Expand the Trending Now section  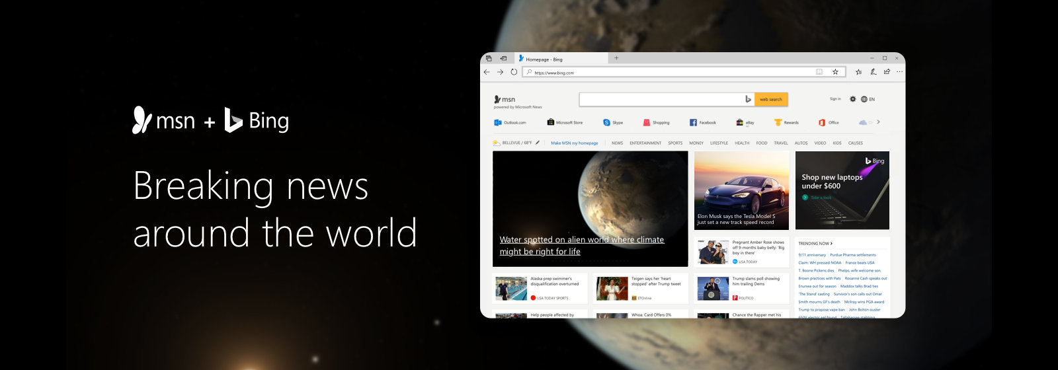[x=815, y=244]
